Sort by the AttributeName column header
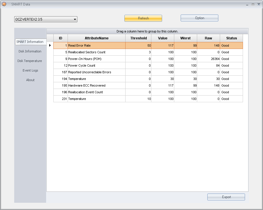Screen dimensions: 263x210 [97, 38]
